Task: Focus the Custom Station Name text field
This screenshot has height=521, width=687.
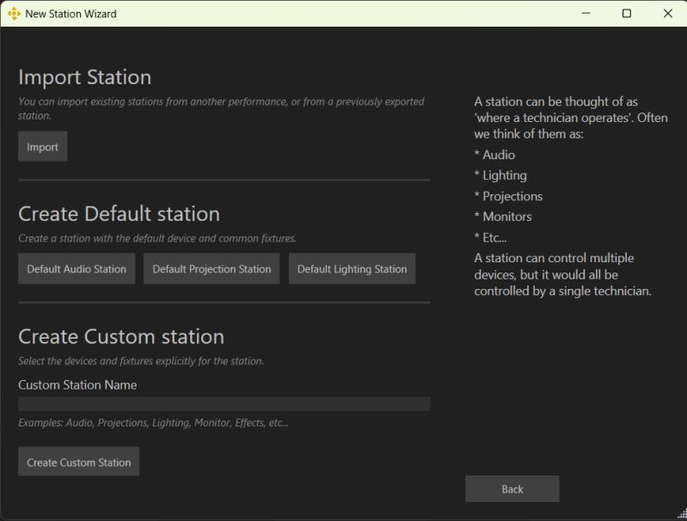Action: pyautogui.click(x=224, y=403)
